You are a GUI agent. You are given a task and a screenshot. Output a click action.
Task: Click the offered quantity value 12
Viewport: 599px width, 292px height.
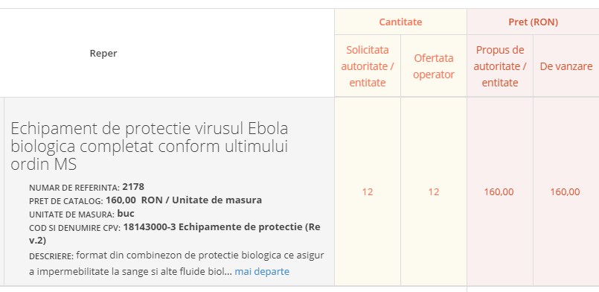434,192
